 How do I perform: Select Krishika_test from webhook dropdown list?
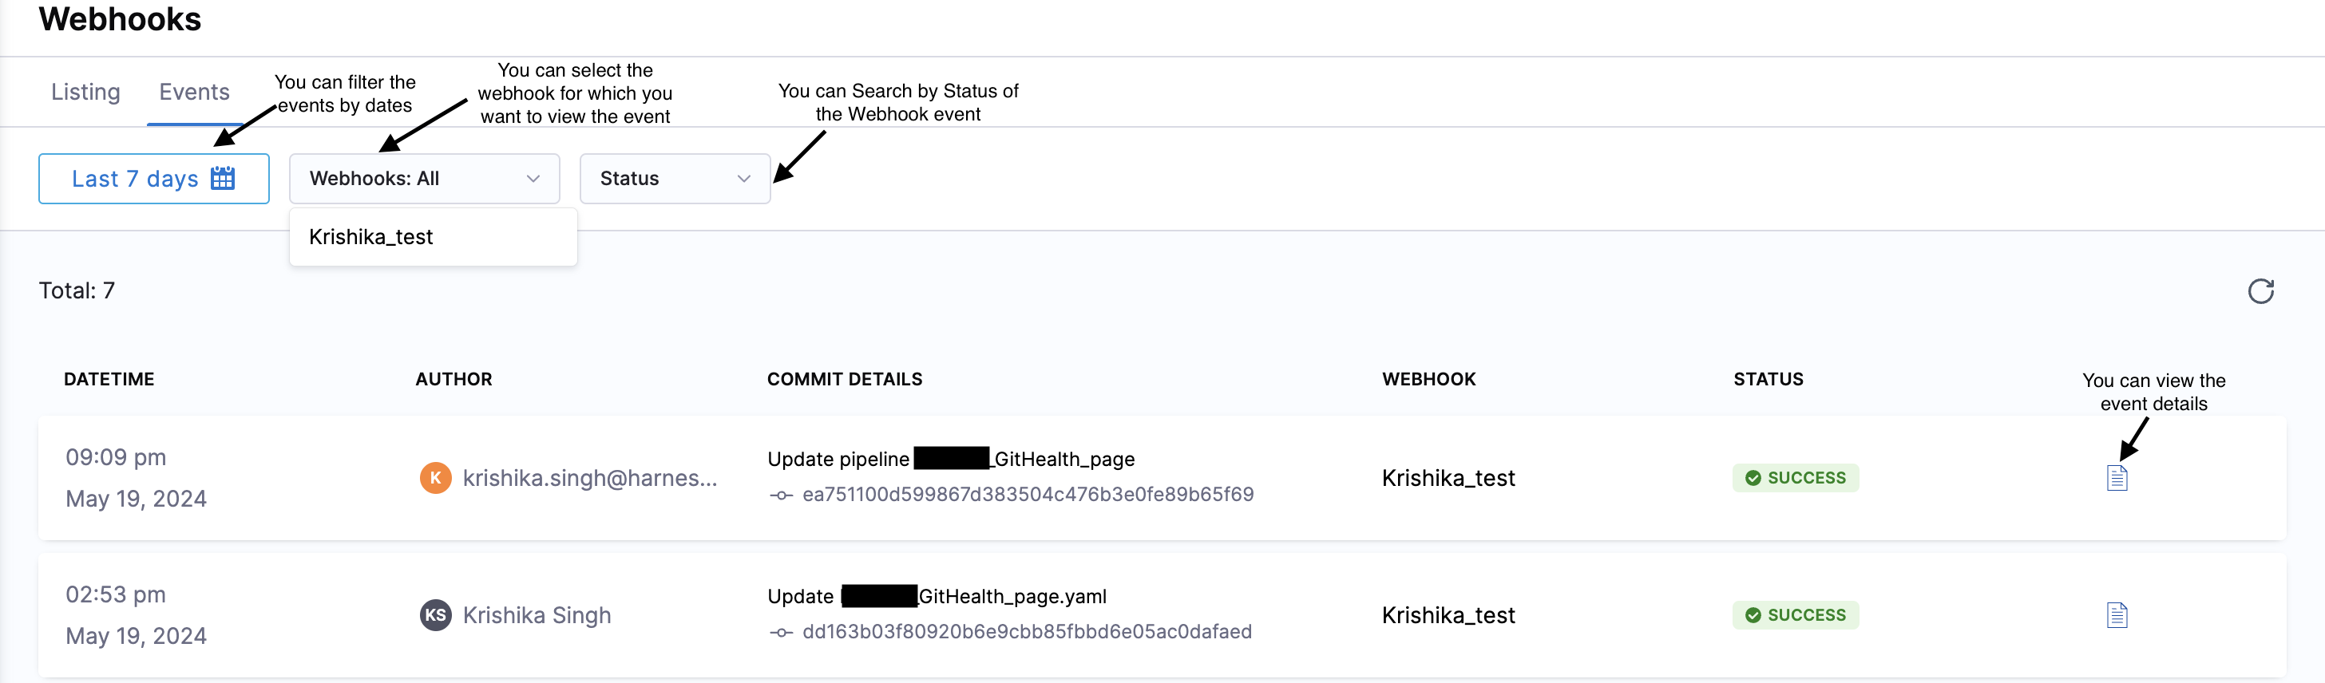pos(371,237)
